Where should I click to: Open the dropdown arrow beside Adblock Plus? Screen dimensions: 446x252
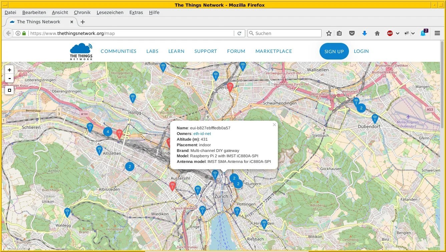(397, 33)
